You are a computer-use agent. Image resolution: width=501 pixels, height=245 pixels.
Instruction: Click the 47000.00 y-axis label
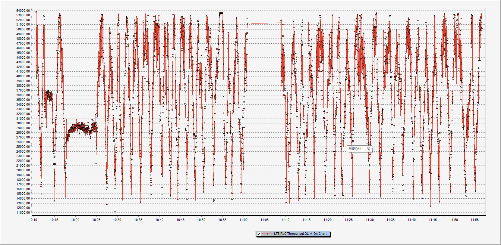[x=23, y=43]
